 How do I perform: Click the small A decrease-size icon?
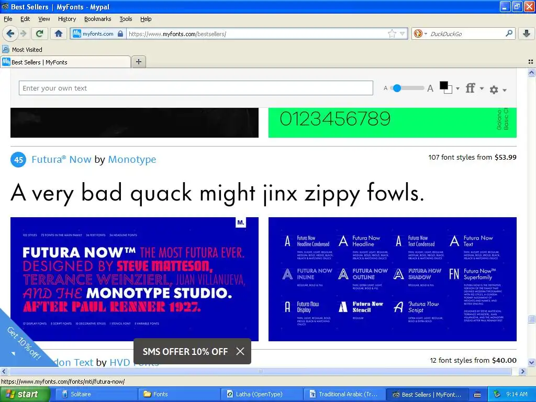tap(386, 88)
